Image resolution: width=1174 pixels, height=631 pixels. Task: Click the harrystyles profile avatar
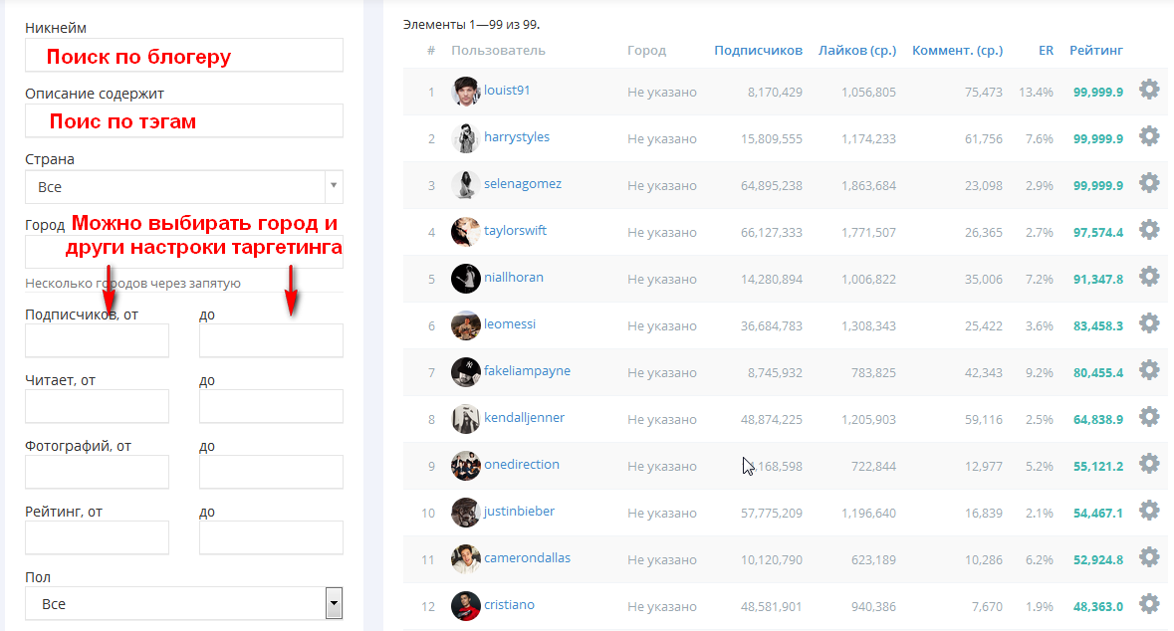(x=465, y=138)
